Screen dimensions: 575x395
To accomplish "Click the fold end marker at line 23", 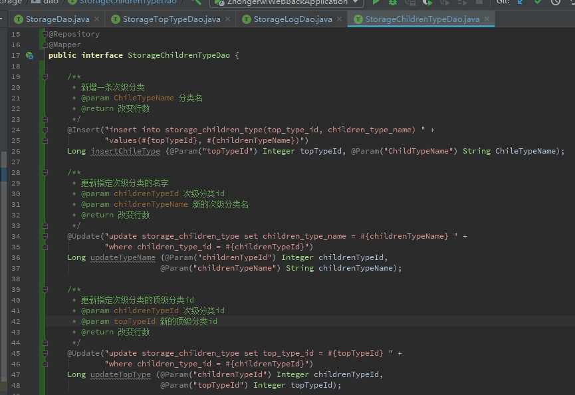I will (45, 119).
